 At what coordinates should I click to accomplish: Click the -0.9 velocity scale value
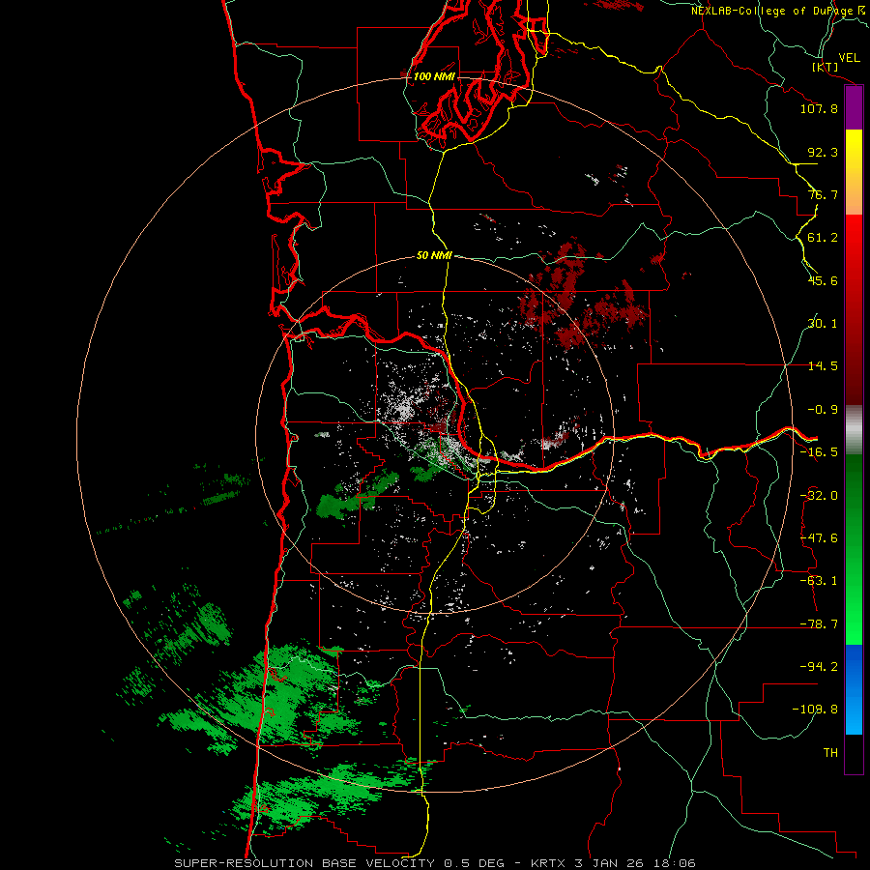(x=823, y=410)
